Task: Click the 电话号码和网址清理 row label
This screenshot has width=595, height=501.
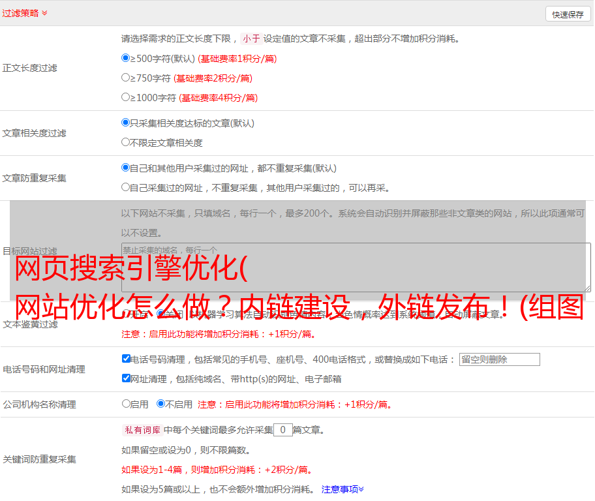Action: (x=44, y=369)
